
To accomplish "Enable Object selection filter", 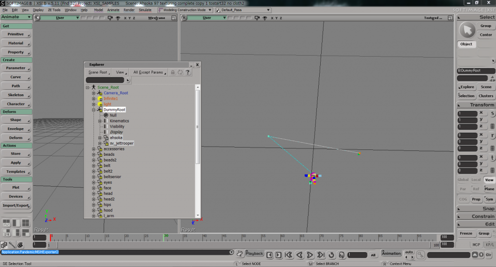I will pos(466,44).
